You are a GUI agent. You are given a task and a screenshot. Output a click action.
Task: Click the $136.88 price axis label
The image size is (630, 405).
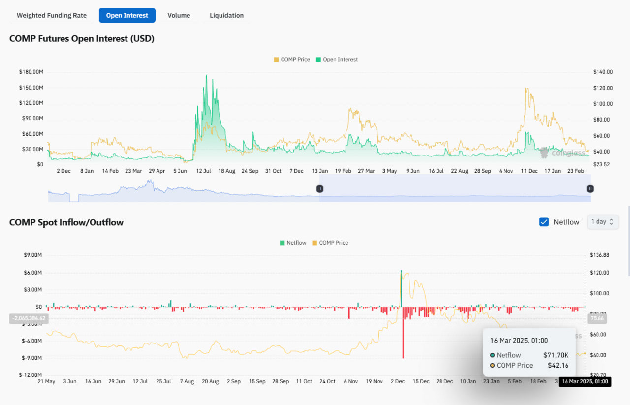pyautogui.click(x=599, y=255)
